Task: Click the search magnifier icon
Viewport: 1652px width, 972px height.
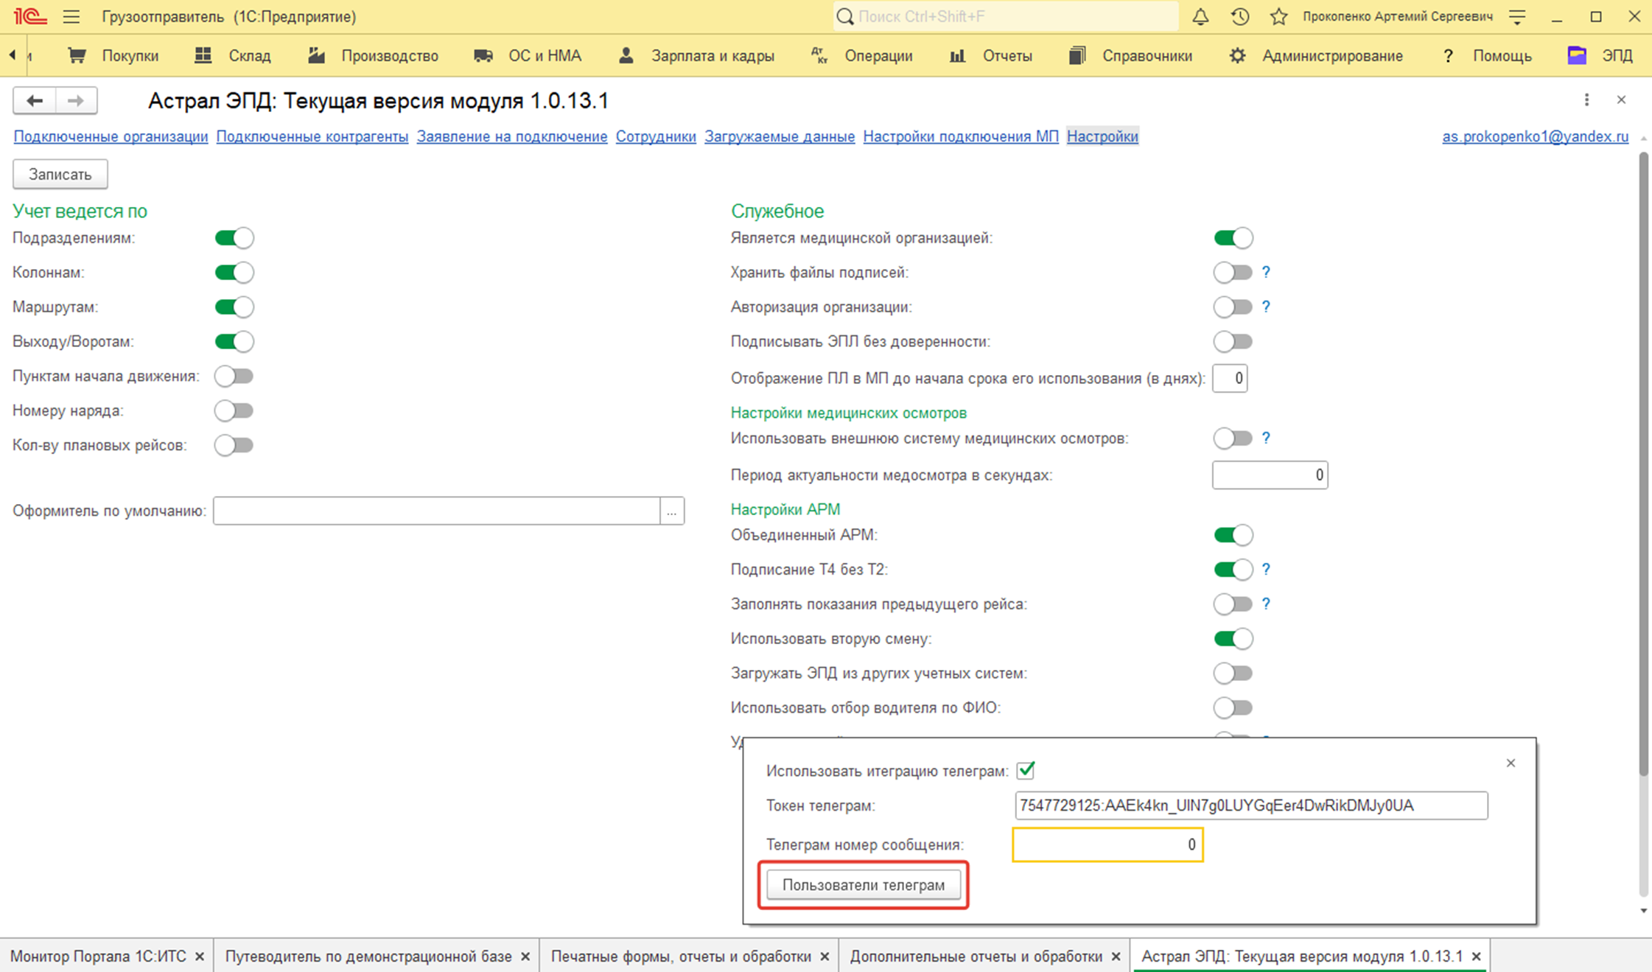Action: tap(845, 16)
